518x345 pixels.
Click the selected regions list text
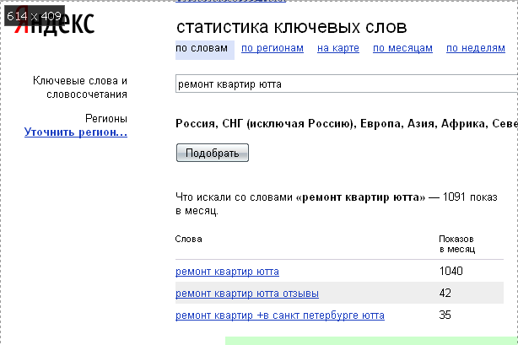346,125
